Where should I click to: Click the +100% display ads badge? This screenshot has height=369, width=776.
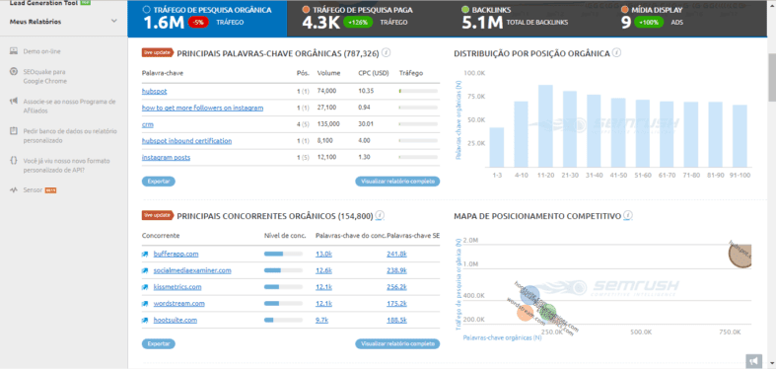(649, 23)
